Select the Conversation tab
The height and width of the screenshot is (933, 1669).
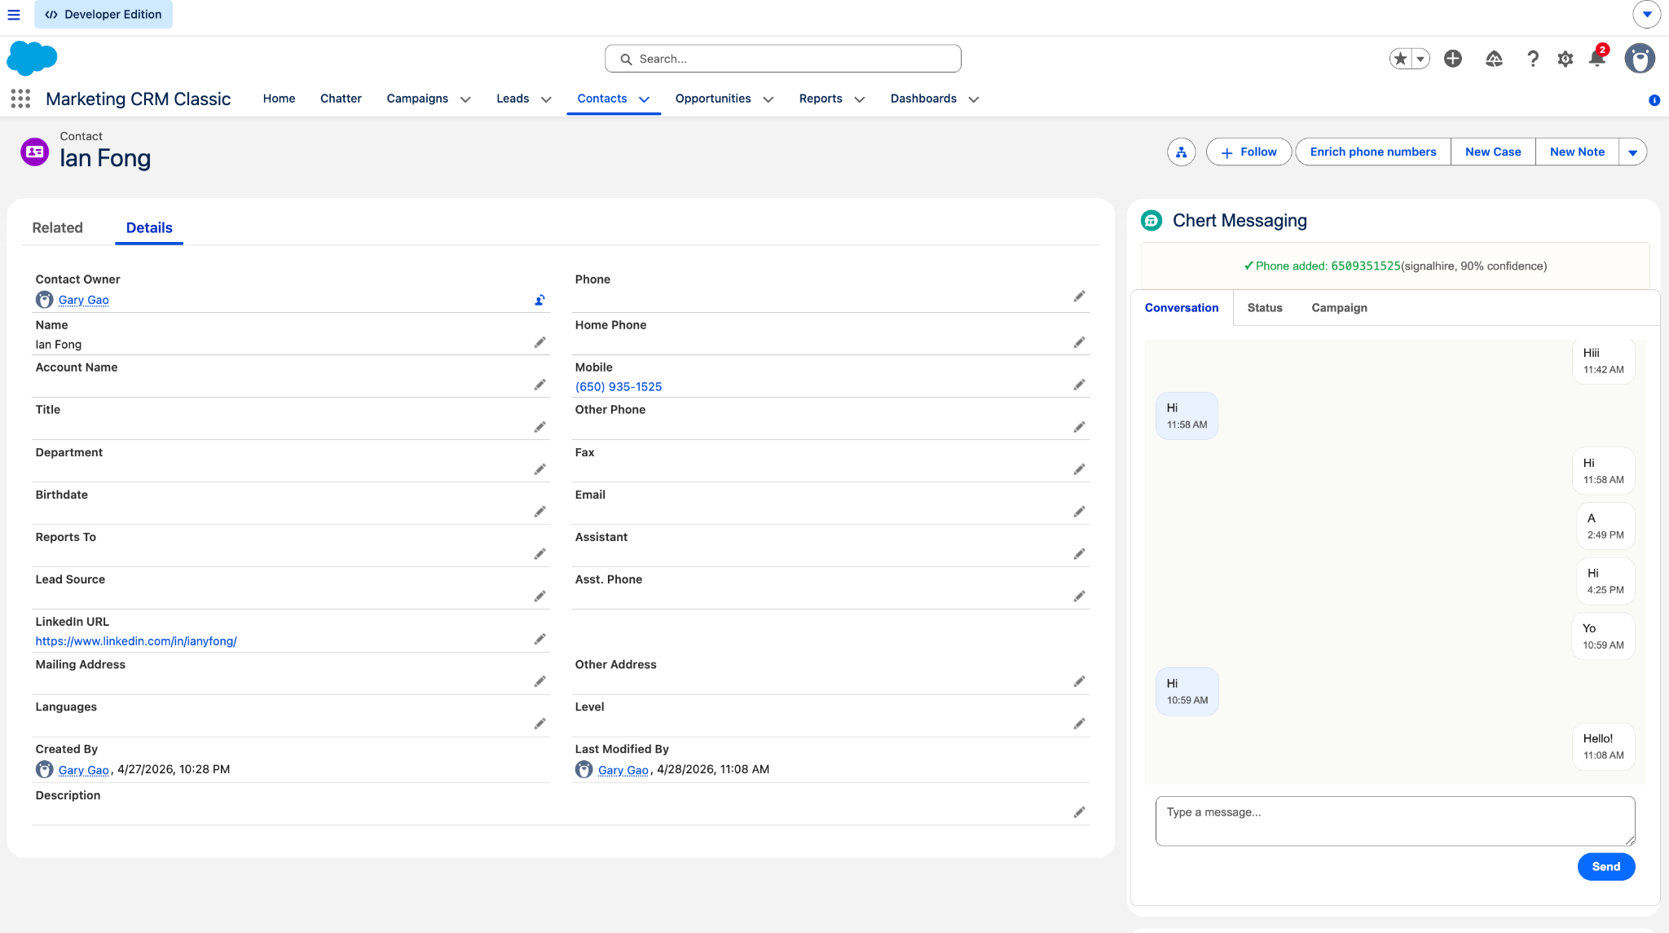[1182, 308]
